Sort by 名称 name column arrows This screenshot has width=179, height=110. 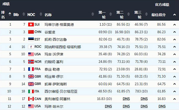[x=93, y=14]
